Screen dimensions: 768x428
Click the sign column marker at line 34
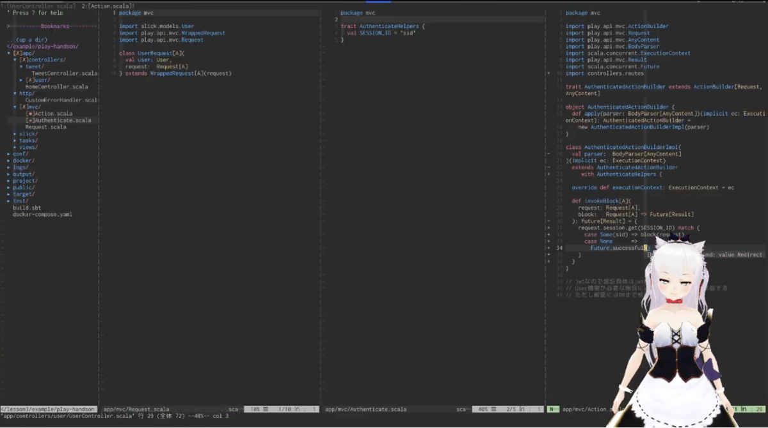pos(550,248)
